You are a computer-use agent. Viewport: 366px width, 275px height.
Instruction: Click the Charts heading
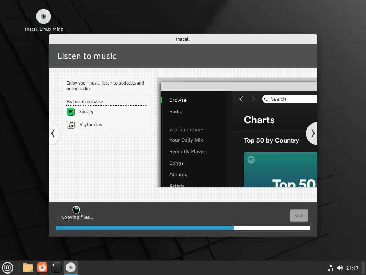[259, 120]
